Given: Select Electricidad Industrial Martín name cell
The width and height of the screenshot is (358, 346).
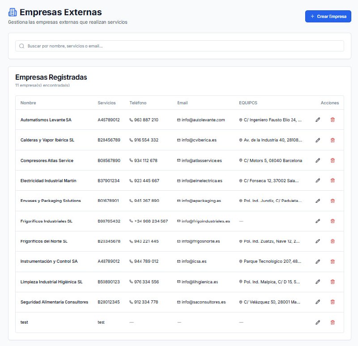Looking at the screenshot, I should [x=48, y=180].
